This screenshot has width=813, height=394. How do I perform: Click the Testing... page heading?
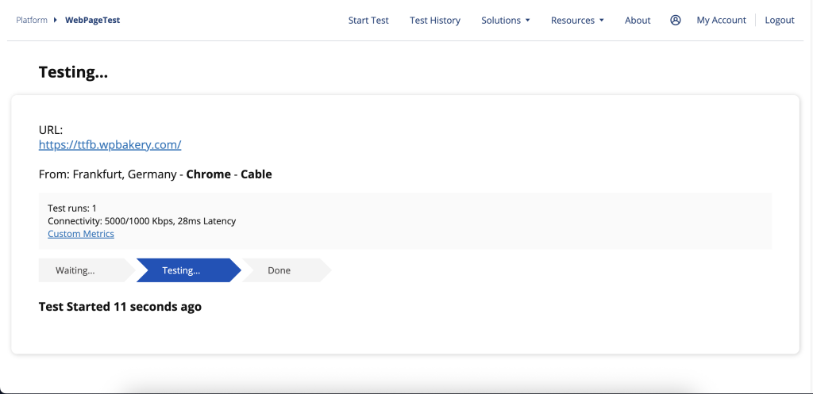pos(73,72)
